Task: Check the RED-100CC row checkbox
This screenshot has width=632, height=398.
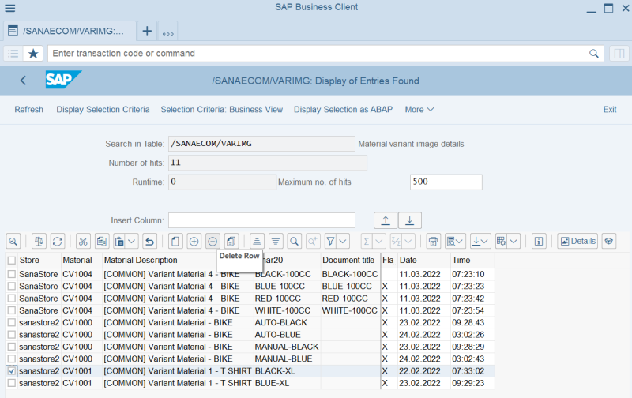Action: coord(12,298)
